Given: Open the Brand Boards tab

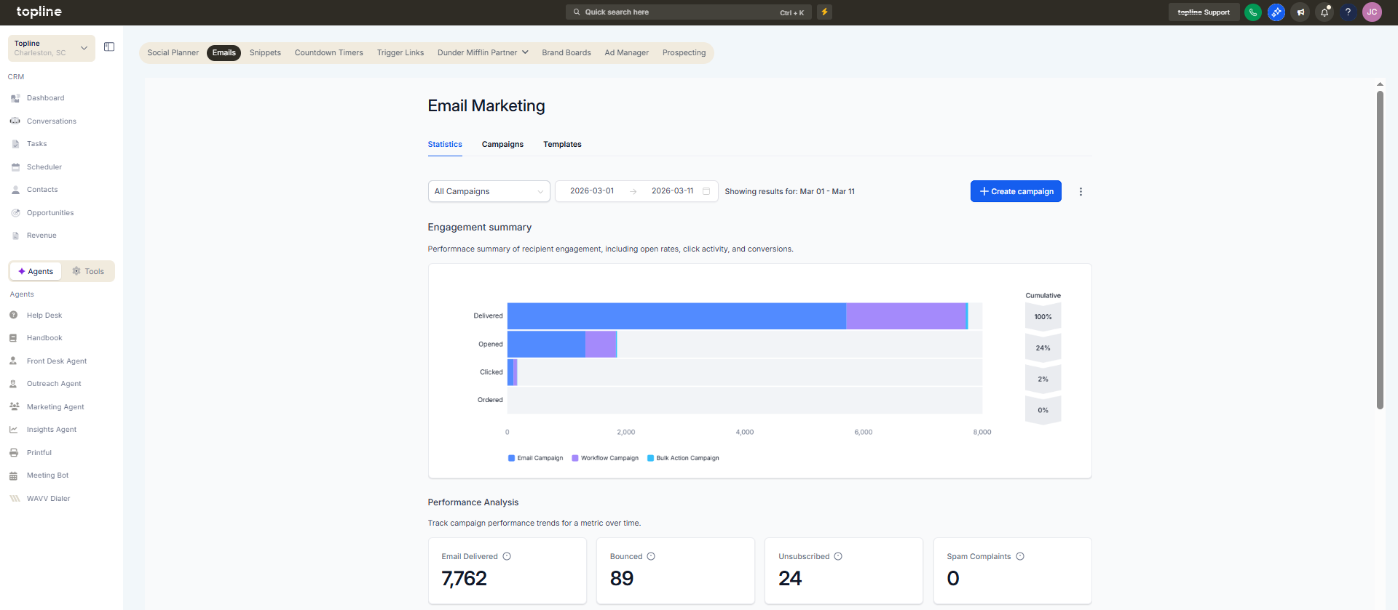Looking at the screenshot, I should point(566,53).
